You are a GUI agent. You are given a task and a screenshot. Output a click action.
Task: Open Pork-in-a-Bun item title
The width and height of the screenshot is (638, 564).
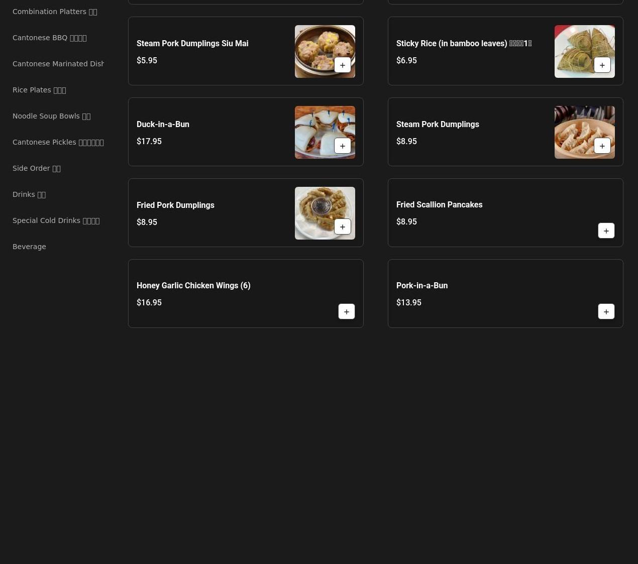[x=422, y=286]
